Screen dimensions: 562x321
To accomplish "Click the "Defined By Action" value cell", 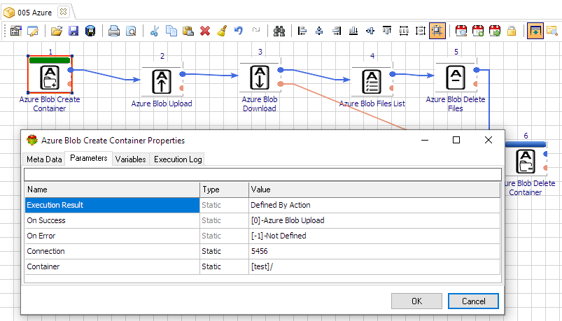I will tap(374, 205).
